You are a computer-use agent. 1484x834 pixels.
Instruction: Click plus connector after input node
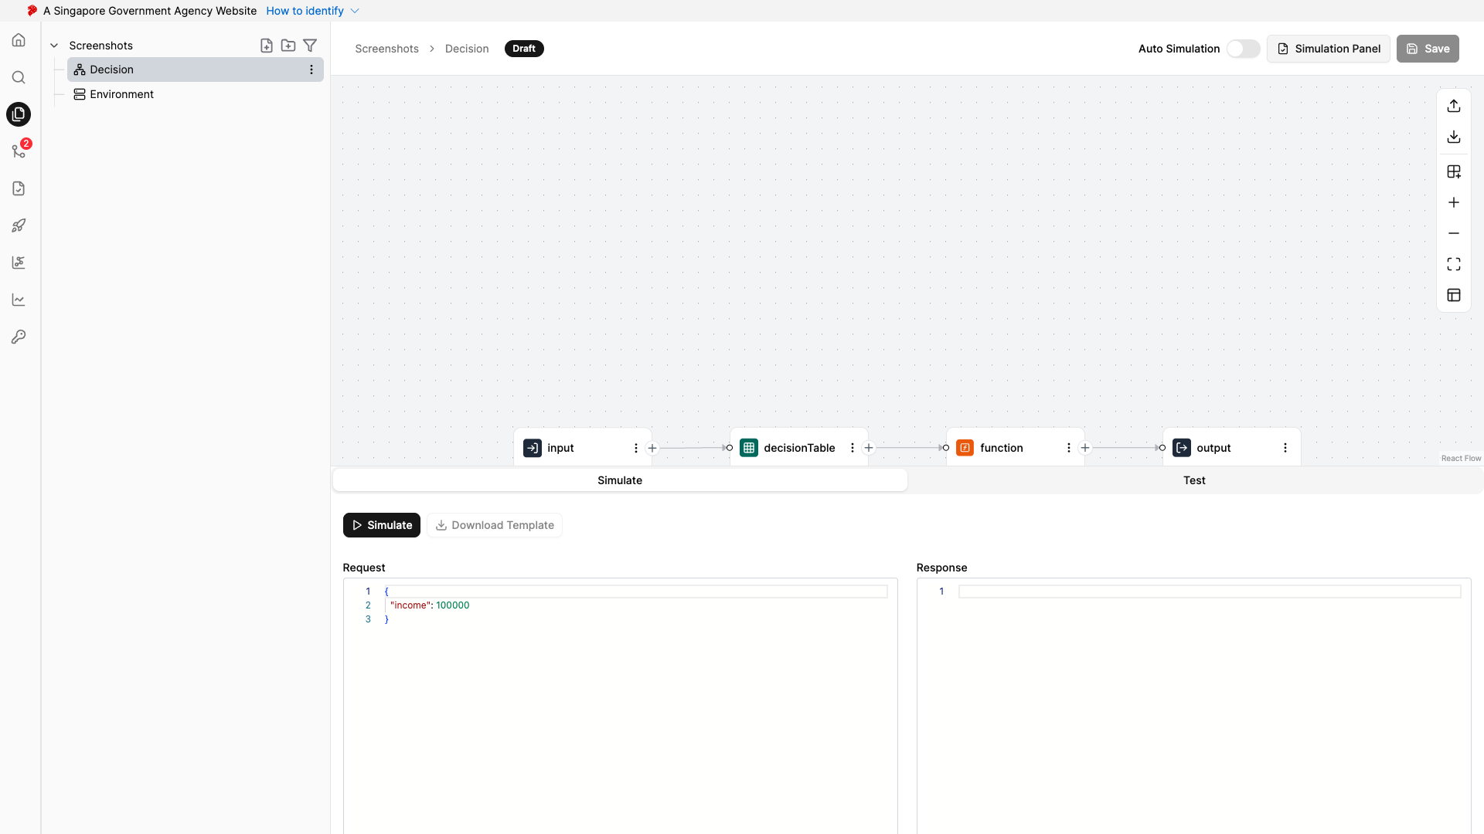click(x=652, y=448)
